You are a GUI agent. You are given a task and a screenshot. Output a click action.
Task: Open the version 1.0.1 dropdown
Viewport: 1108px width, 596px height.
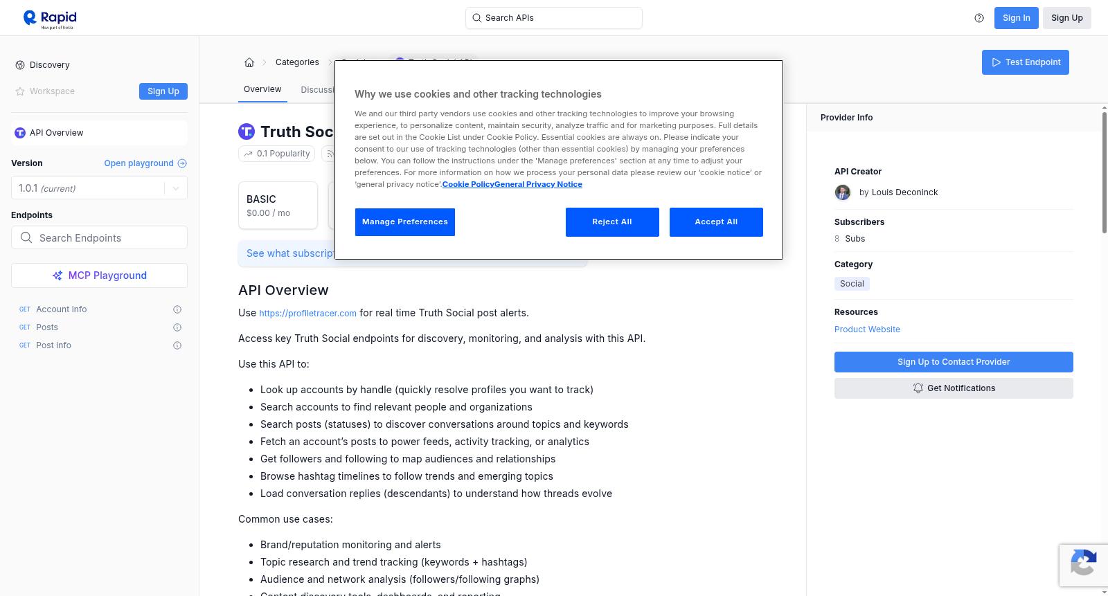coord(99,188)
